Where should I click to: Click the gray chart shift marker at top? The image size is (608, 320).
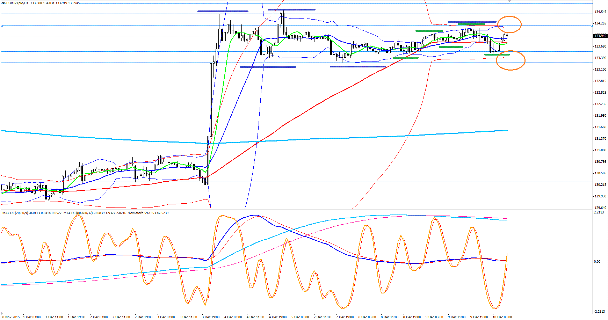[x=509, y=1]
